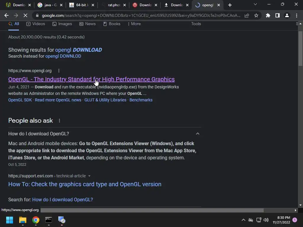Open the Command Prompt taskbar icon
This screenshot has height=227, width=303.
click(x=49, y=220)
